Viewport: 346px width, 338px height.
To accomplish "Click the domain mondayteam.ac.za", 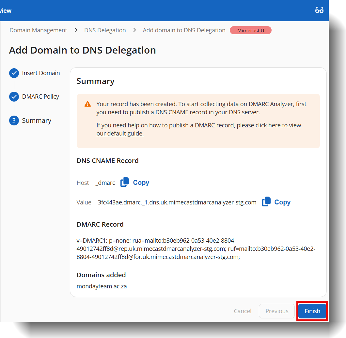I will pyautogui.click(x=101, y=286).
